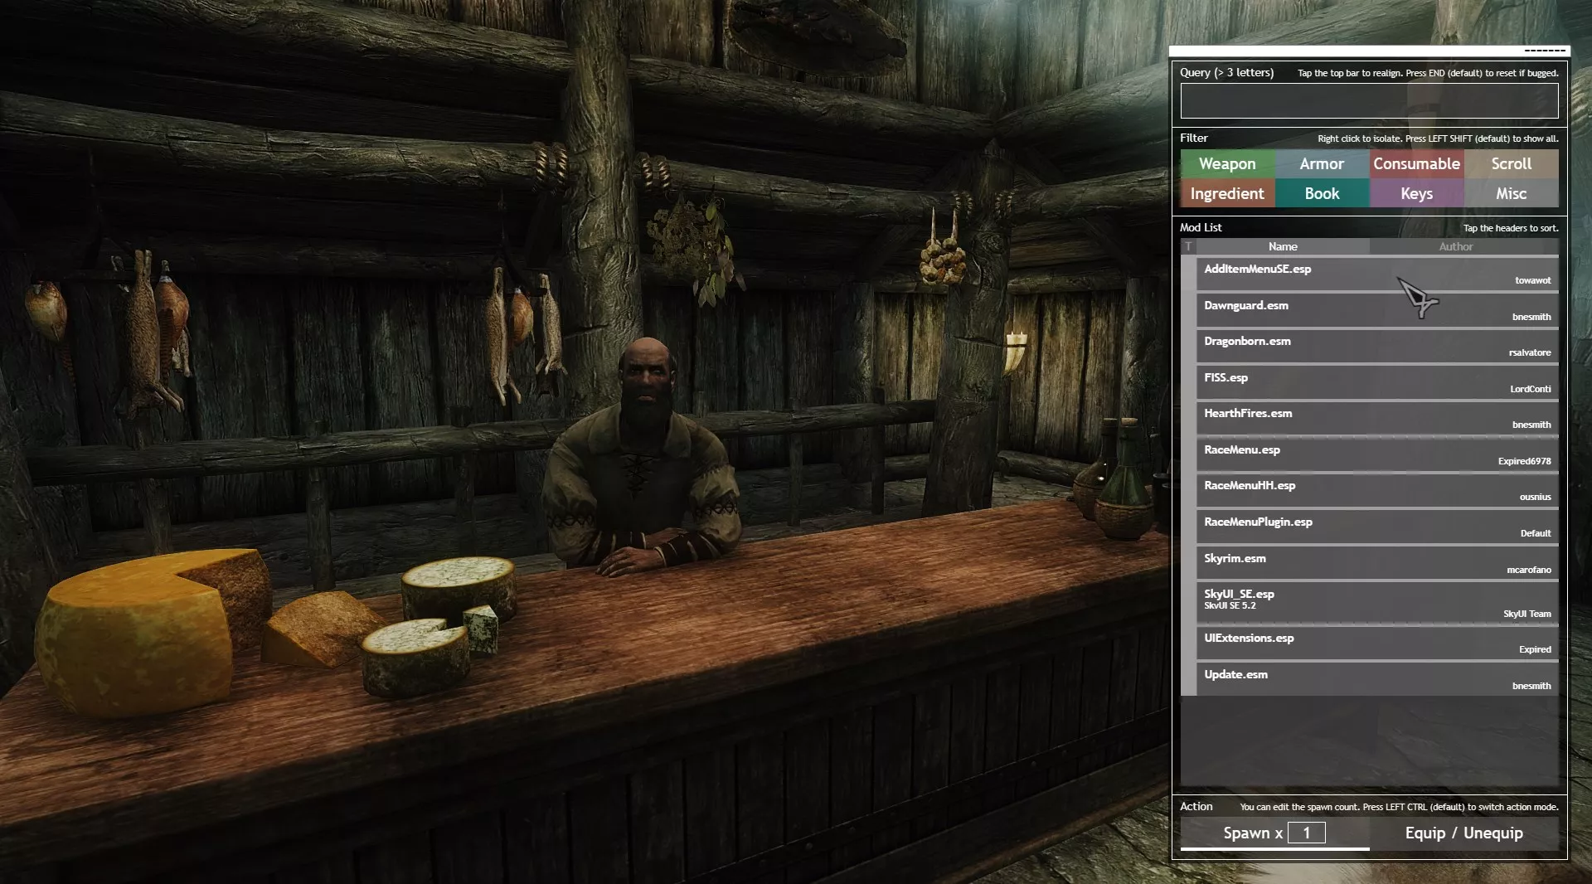The width and height of the screenshot is (1592, 884).
Task: Select HearthFires.esm in mod list
Action: click(x=1377, y=418)
